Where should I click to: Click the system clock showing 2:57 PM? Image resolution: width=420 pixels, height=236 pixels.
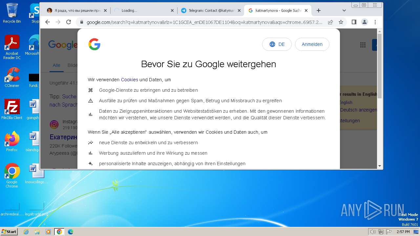[403, 232]
